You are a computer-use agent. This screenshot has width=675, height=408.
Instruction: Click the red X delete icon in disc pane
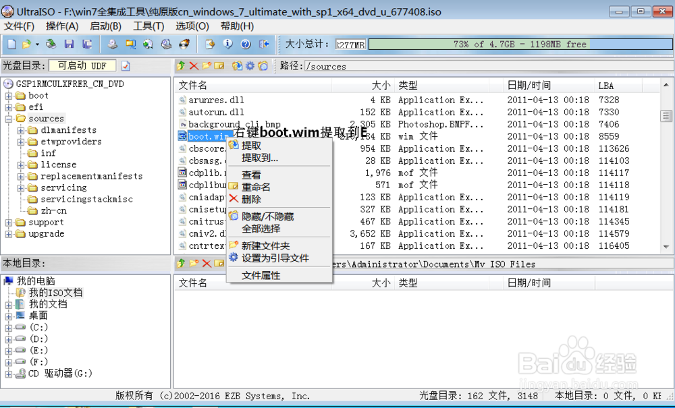(x=194, y=66)
